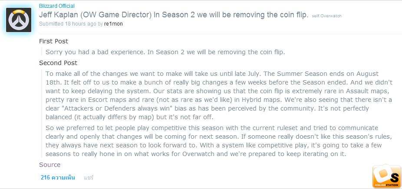This screenshot has height=189, width=402.
Task: Open author re1mon's profile
Action: 113,24
